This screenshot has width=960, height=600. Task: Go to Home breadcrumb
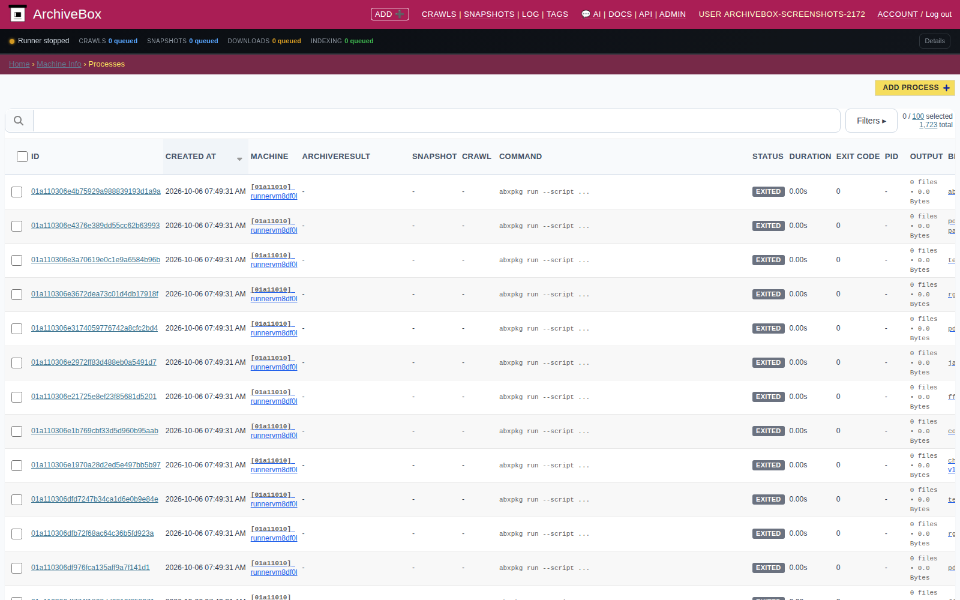19,64
